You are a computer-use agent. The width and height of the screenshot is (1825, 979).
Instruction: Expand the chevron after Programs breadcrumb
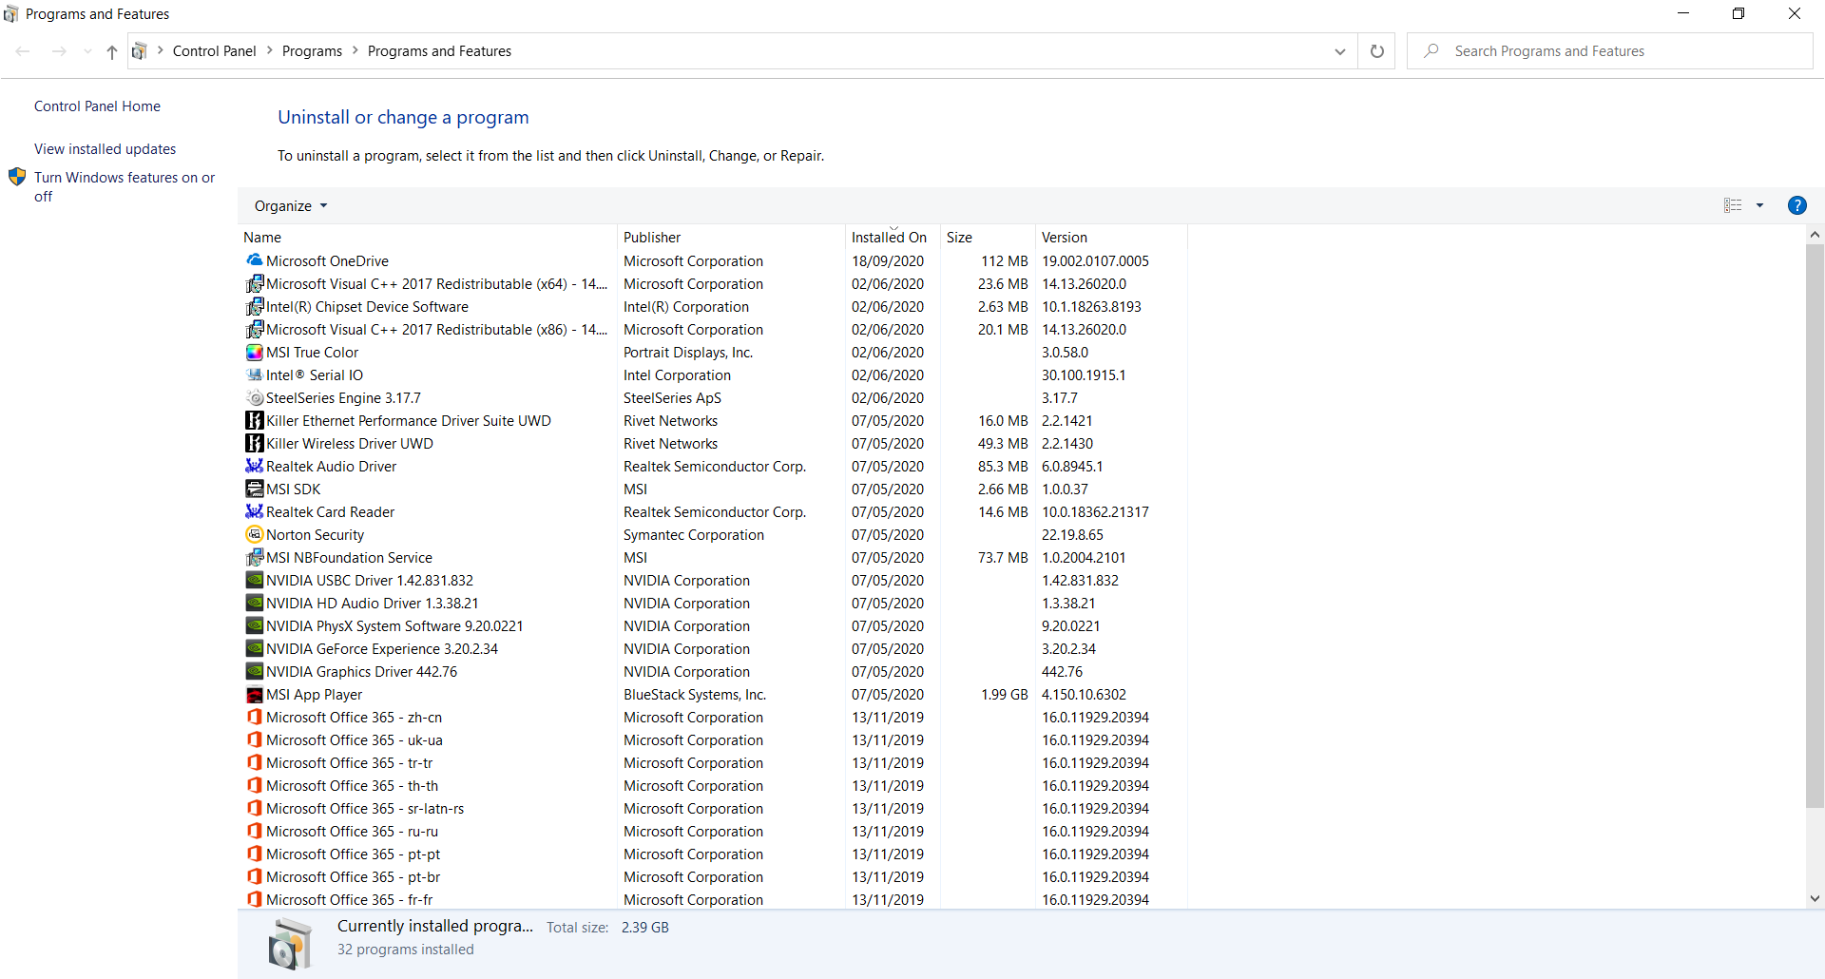point(355,50)
